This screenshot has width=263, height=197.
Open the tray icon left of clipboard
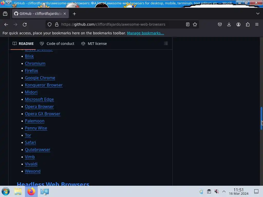[201, 191]
